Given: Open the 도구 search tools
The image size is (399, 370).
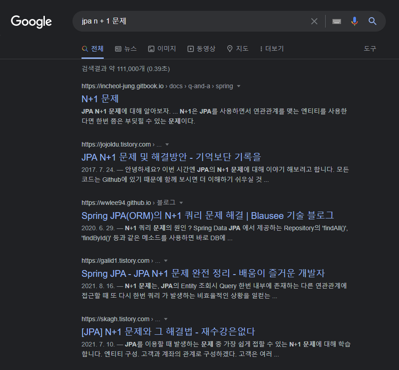Looking at the screenshot, I should point(370,48).
